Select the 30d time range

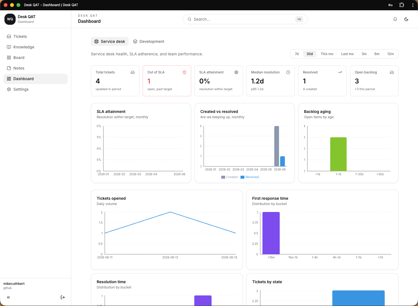310,54
